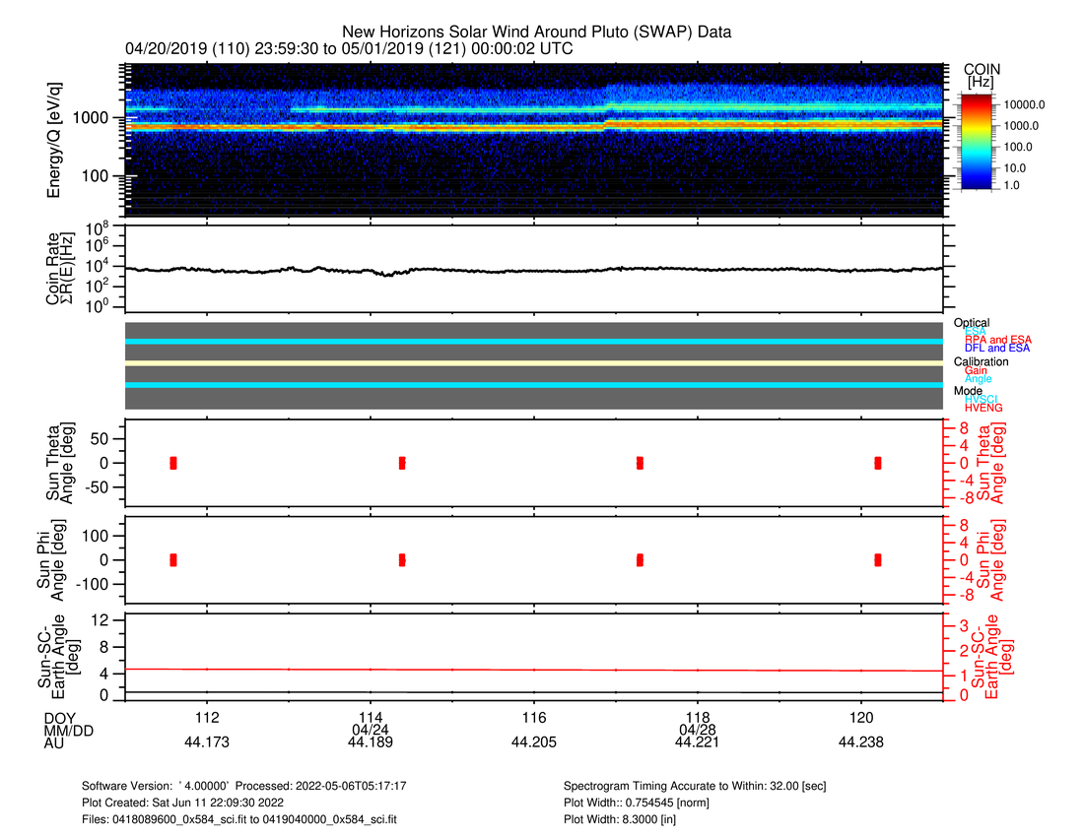Viewport: 1084px width, 837px height.
Task: Click the lower cyan band in status panel
Action: [534, 385]
